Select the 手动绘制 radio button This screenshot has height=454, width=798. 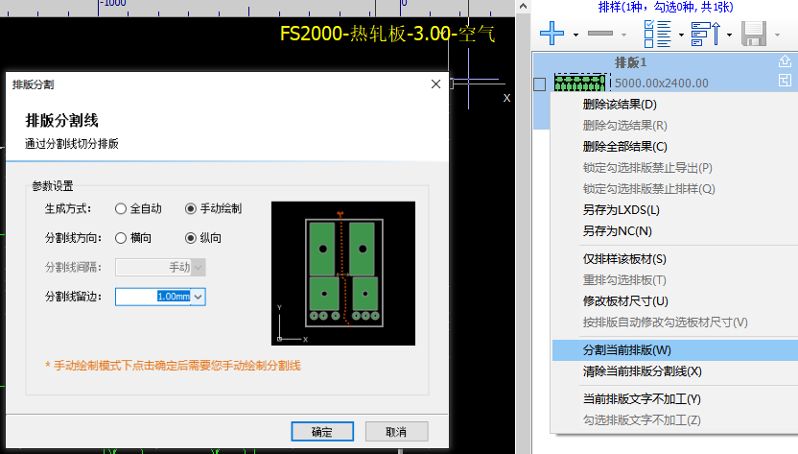(x=191, y=208)
